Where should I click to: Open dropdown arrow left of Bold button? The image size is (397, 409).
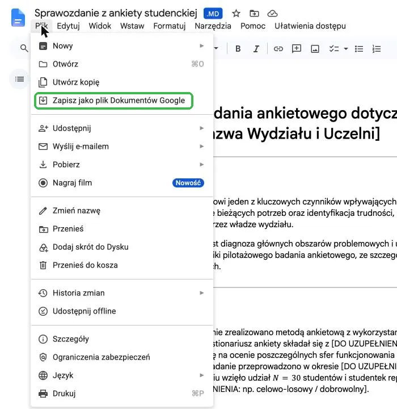pos(216,48)
